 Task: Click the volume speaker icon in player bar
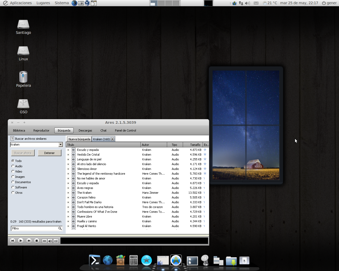point(50,241)
